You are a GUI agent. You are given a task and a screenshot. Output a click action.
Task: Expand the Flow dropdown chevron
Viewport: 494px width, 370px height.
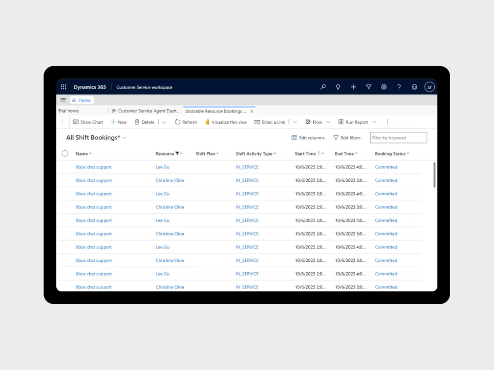click(x=329, y=122)
